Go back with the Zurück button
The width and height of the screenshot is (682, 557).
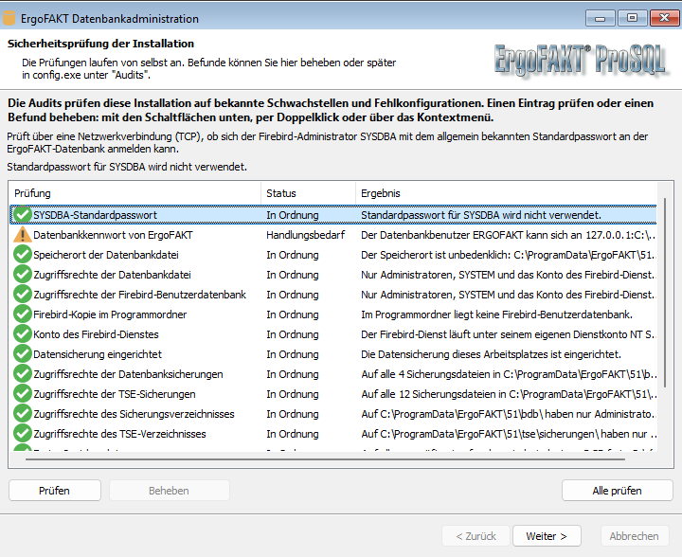(476, 536)
